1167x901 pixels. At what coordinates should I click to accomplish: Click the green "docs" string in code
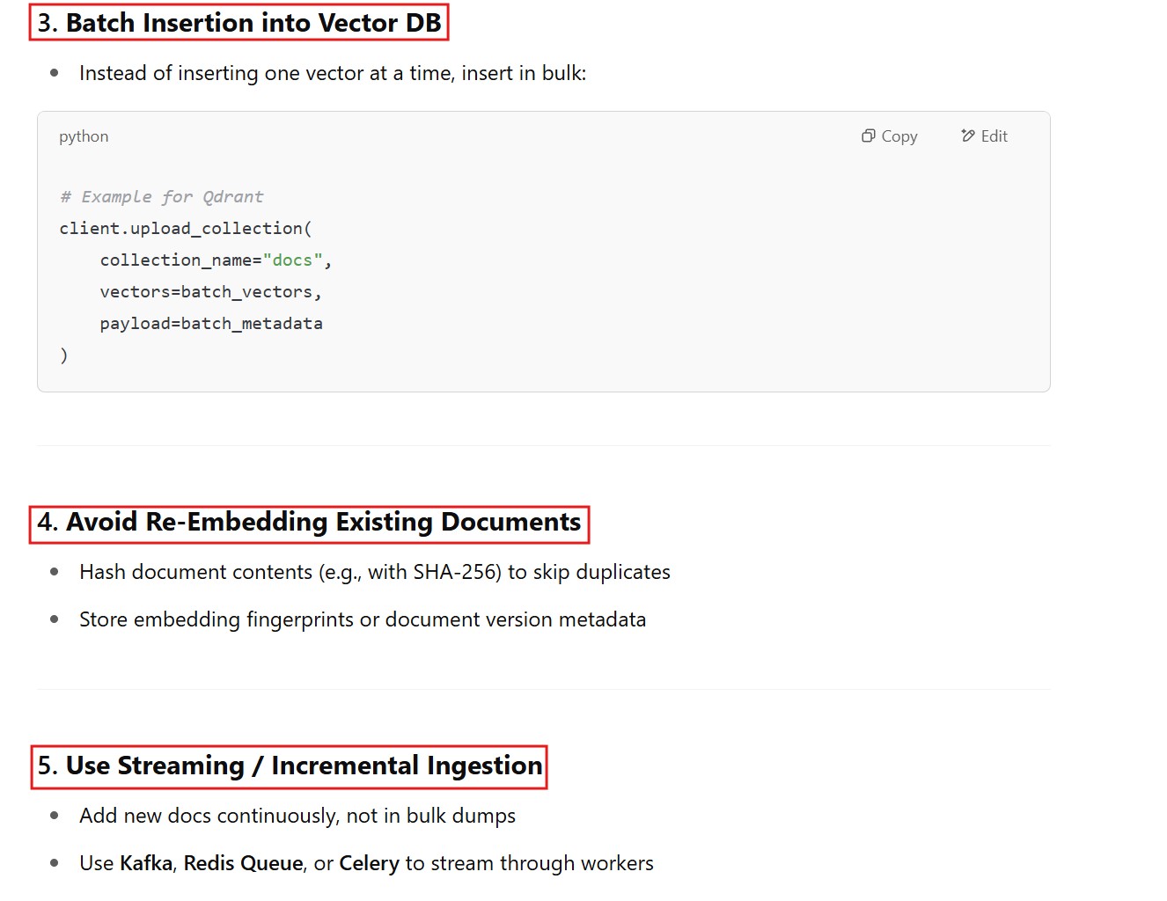292,260
